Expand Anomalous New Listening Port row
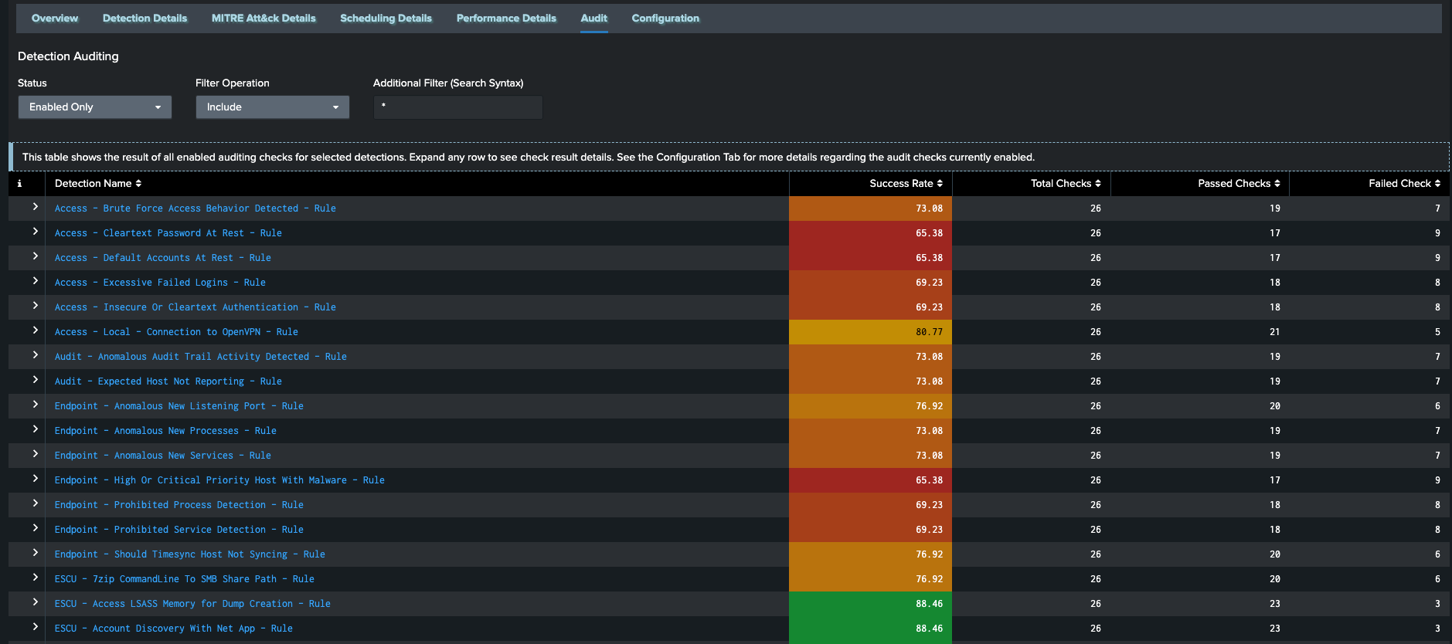Screen dimensions: 1452x644 click(x=35, y=405)
